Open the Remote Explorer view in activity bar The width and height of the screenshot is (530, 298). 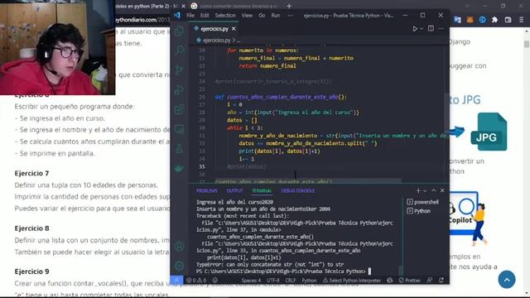point(180,129)
